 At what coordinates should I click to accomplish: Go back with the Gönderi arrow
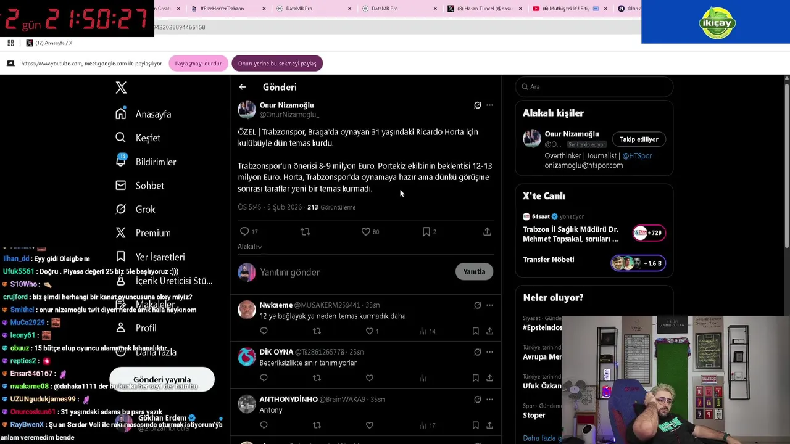(x=243, y=87)
